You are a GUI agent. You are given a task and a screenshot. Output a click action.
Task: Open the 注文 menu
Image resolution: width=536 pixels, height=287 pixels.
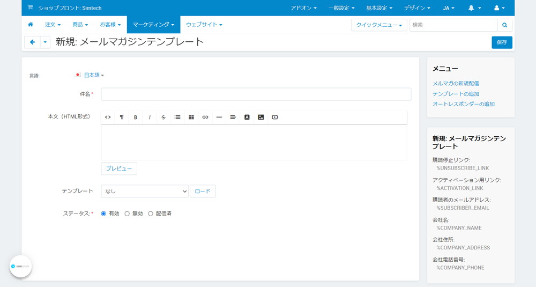[x=53, y=25]
